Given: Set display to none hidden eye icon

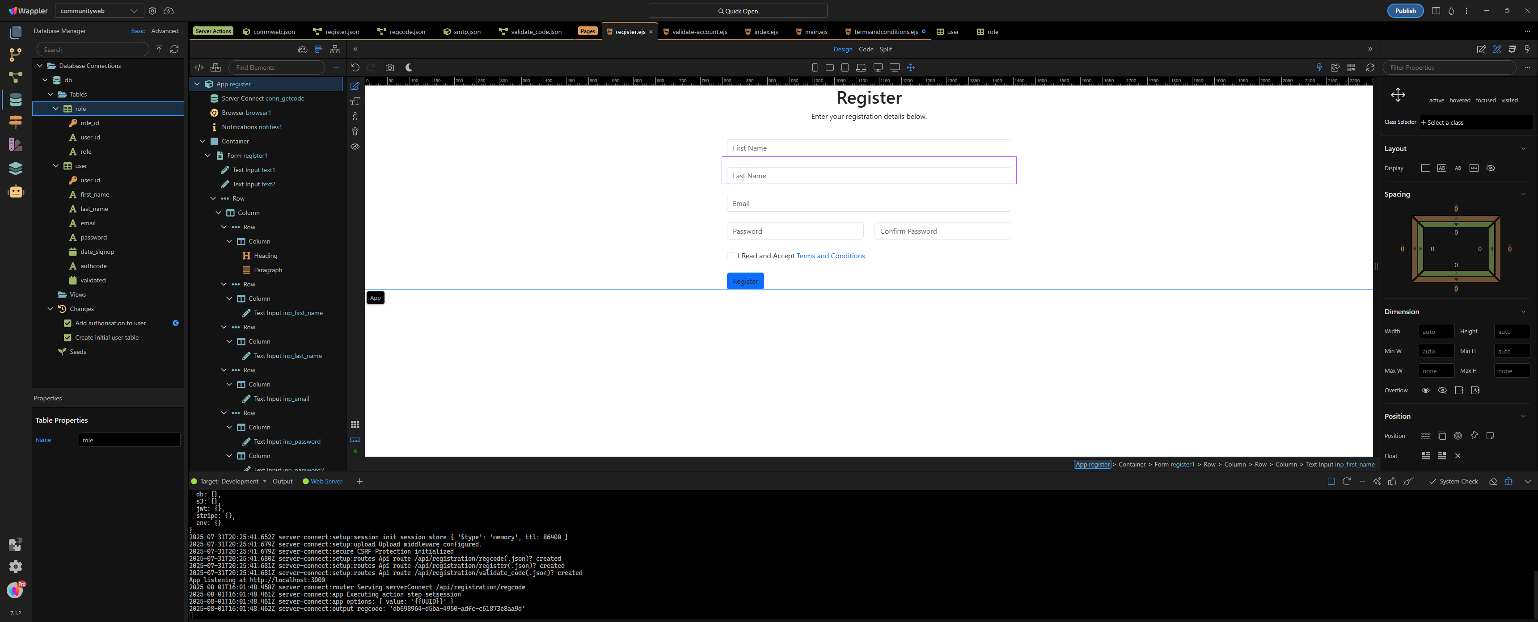Looking at the screenshot, I should pyautogui.click(x=1490, y=168).
